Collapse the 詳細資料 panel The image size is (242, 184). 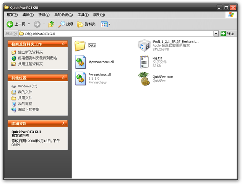pos(63,123)
